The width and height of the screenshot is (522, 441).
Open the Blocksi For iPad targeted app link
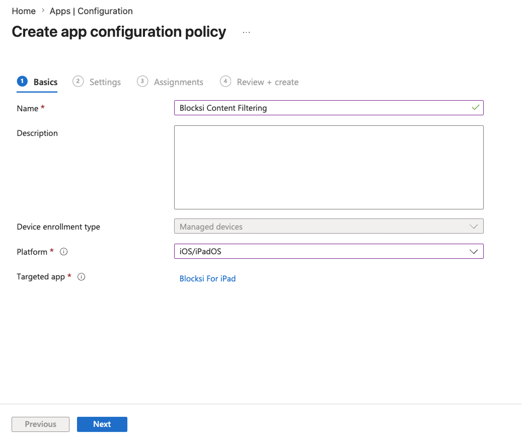[207, 278]
